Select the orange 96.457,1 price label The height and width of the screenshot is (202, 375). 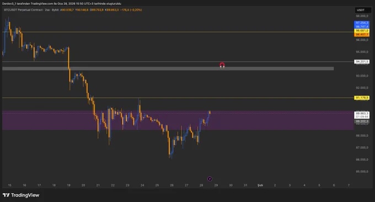coord(362,35)
